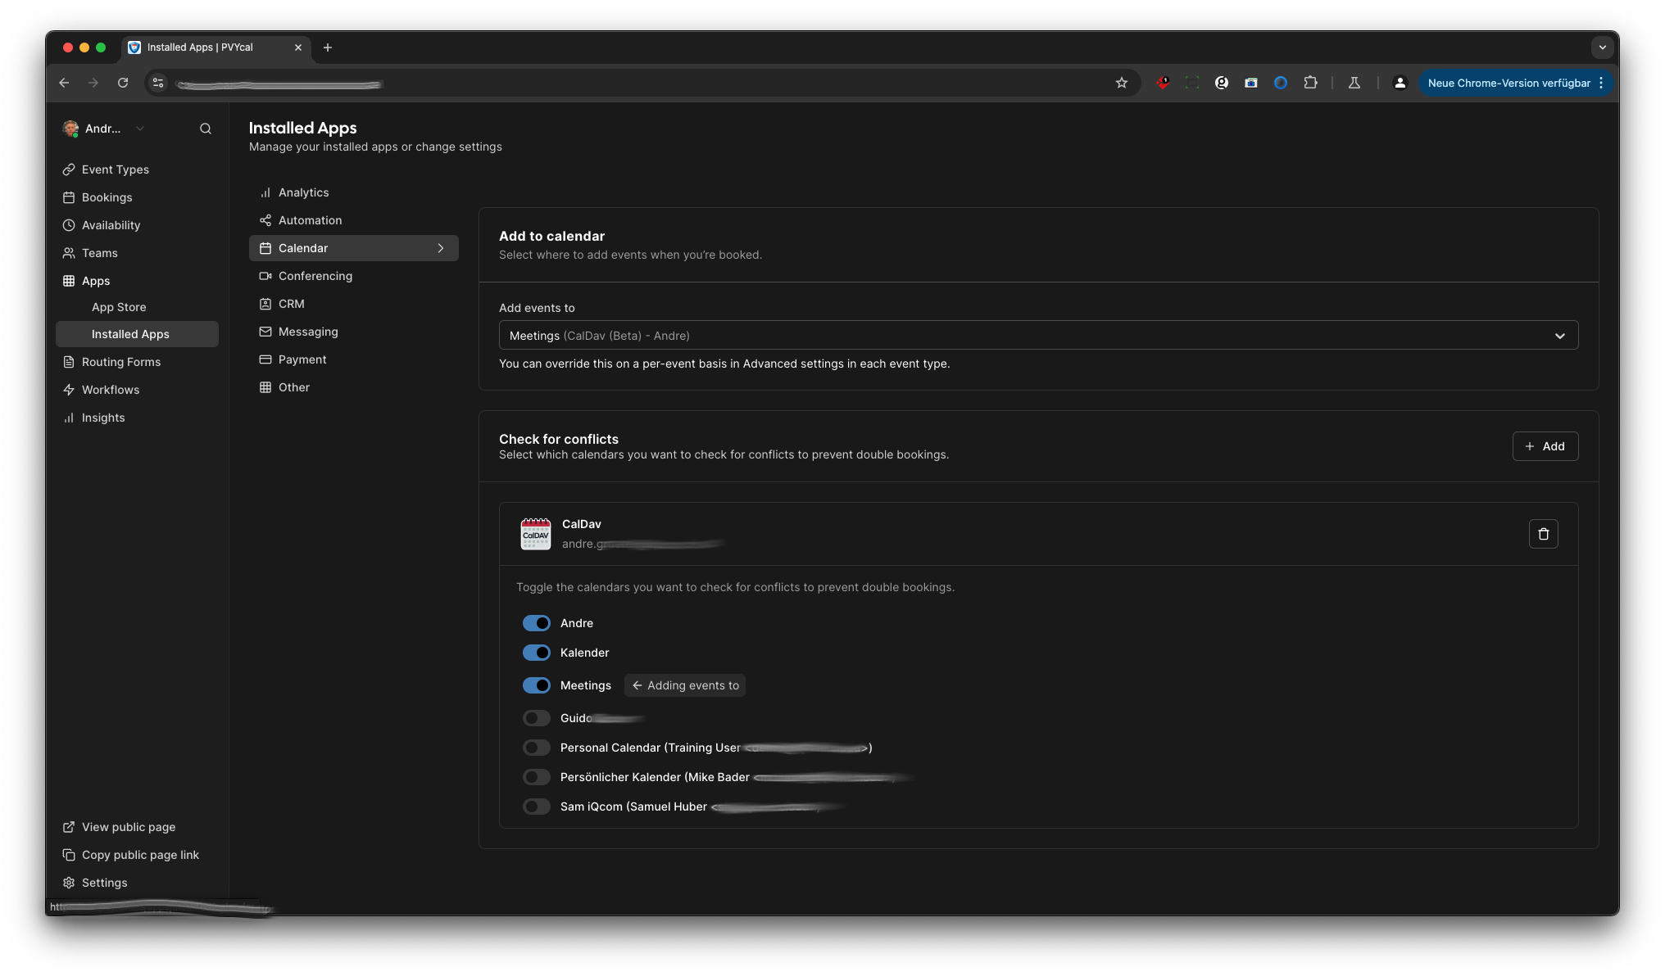Toggle the Meetings calendar conflict check

536,685
